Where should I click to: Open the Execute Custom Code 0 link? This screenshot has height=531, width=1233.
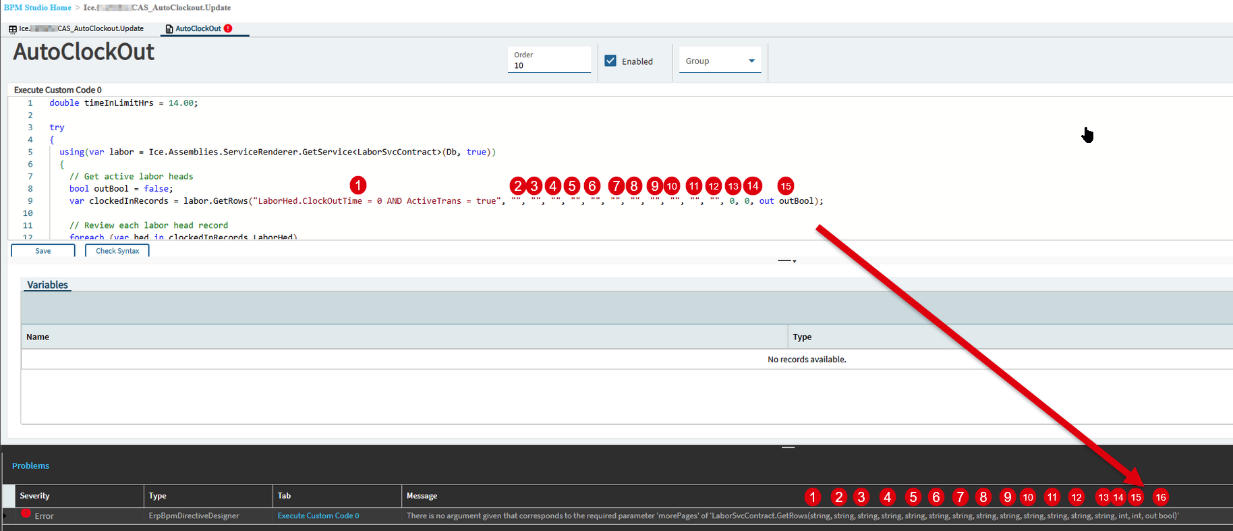pos(318,515)
